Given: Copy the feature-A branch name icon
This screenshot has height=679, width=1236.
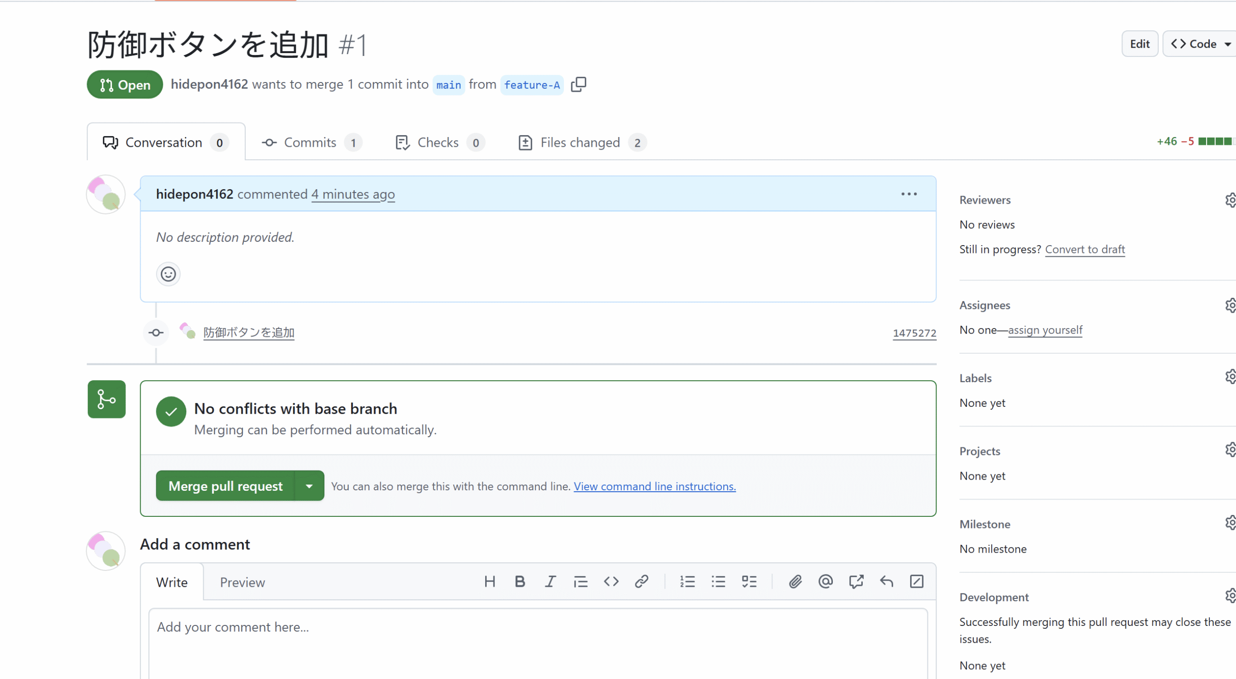Looking at the screenshot, I should (x=578, y=84).
